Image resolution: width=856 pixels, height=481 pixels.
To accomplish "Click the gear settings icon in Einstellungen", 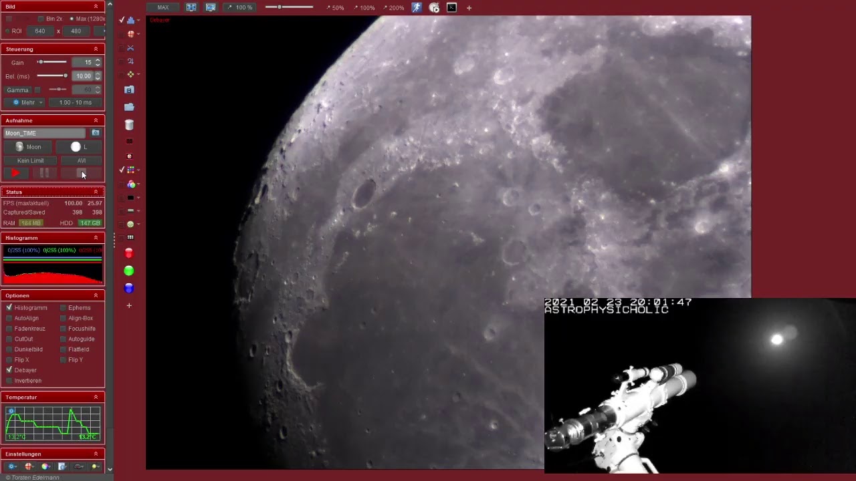I will (x=12, y=466).
